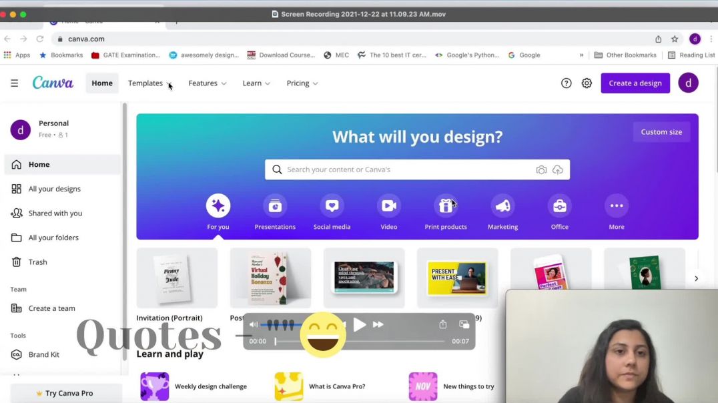This screenshot has height=403, width=718.
Task: Open the Virtual Holiday Bonanza poster thumbnail
Action: click(270, 278)
